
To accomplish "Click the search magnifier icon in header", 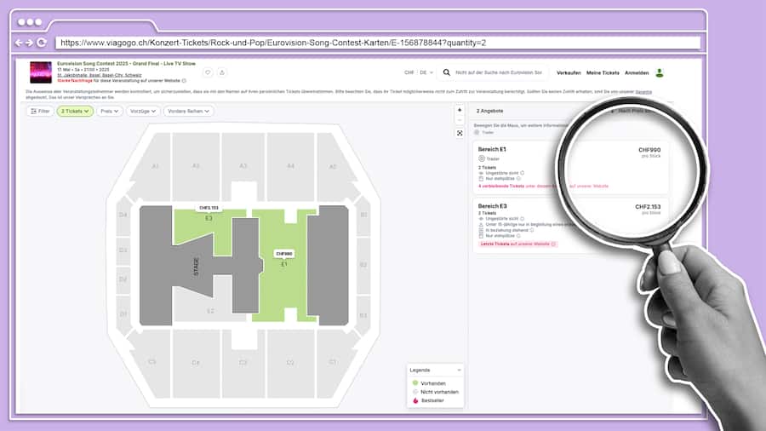I will tap(447, 72).
